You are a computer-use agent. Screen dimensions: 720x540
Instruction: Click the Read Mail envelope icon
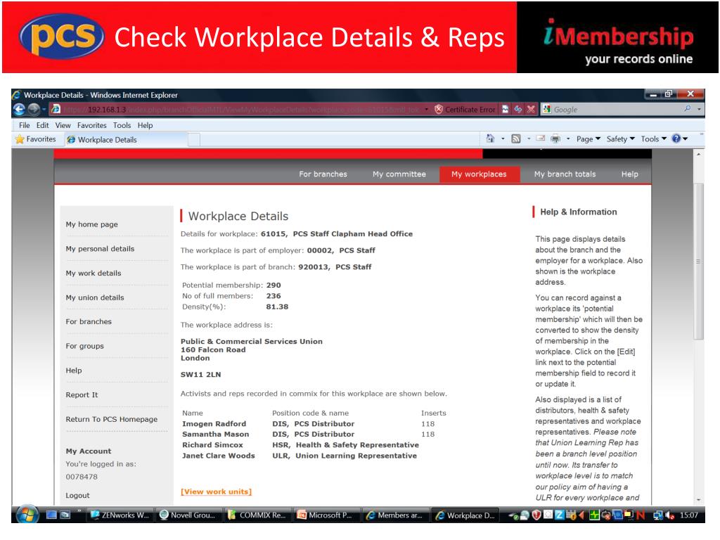click(x=541, y=139)
